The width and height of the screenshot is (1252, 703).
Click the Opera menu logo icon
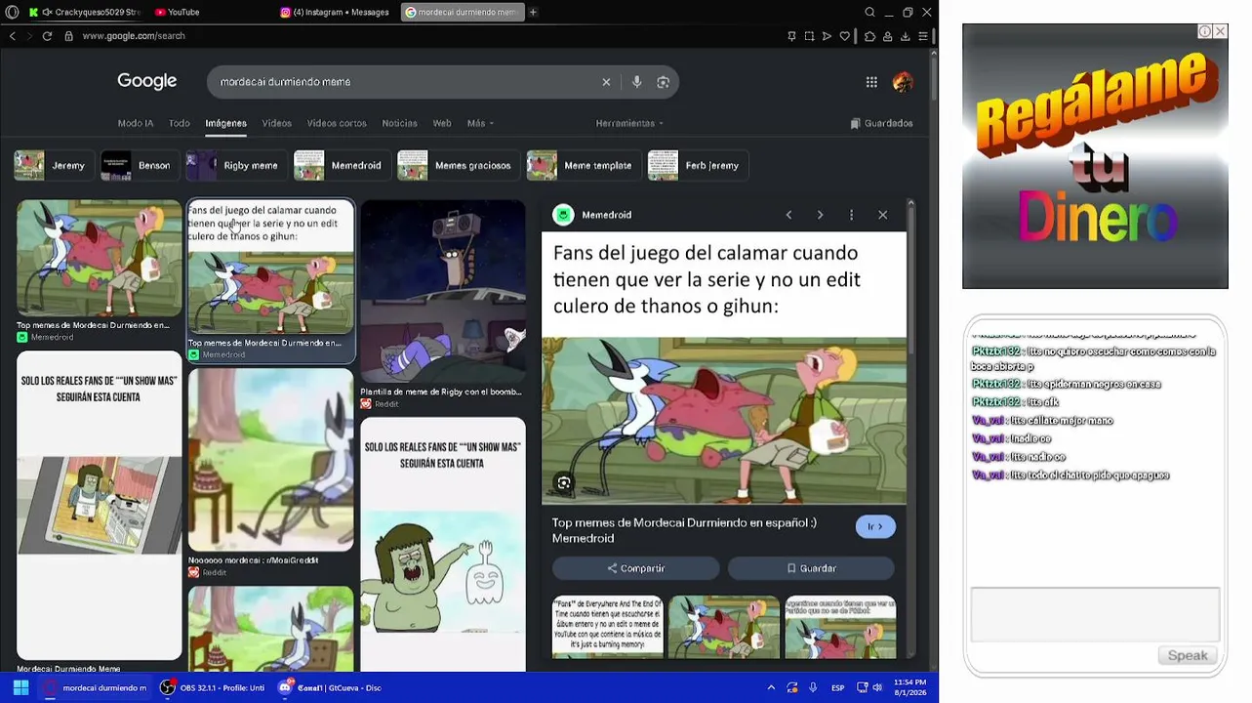coord(13,13)
